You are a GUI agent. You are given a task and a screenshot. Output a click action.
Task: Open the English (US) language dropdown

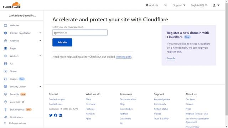[x=199, y=5]
